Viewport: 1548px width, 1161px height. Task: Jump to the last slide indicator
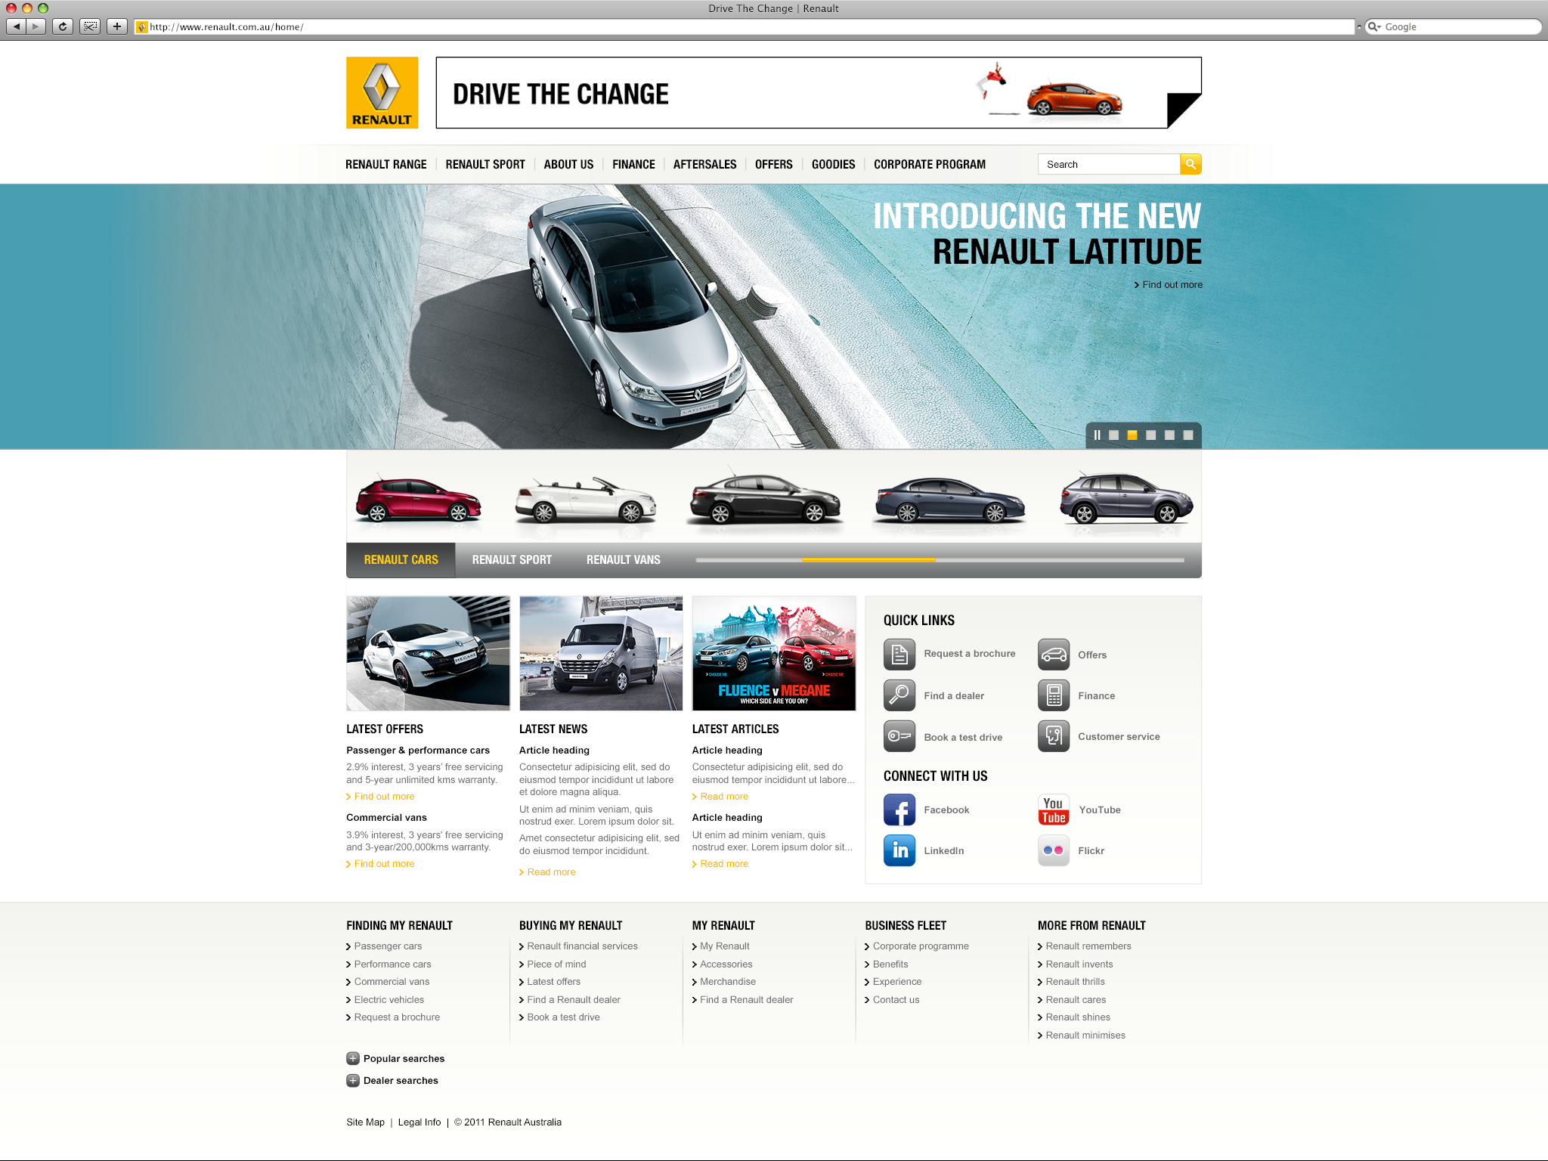(x=1187, y=435)
